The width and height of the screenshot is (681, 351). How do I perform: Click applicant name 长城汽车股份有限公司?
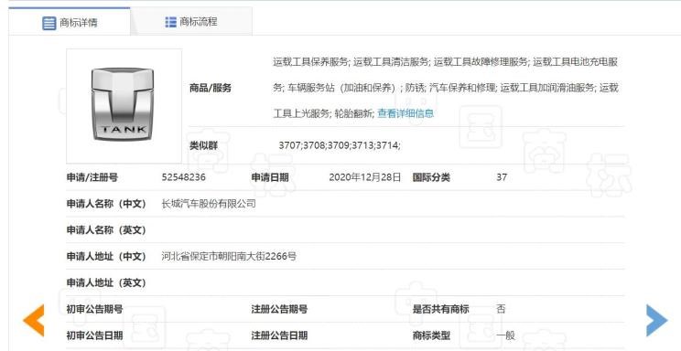point(209,204)
